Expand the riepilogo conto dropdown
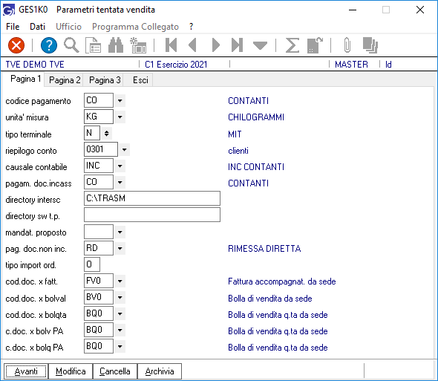 tap(124, 150)
